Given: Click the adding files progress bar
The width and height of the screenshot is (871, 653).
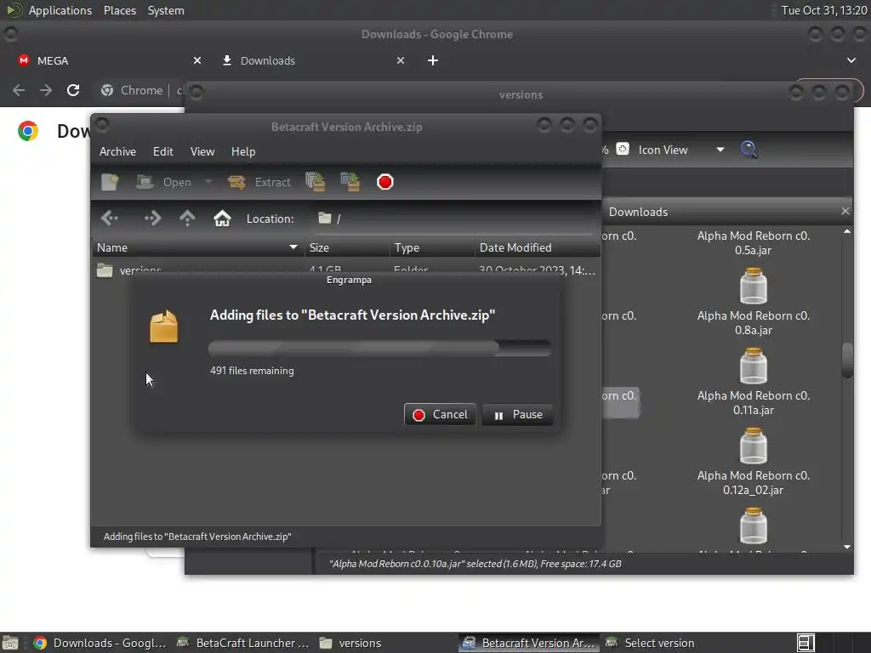Looking at the screenshot, I should tap(379, 348).
